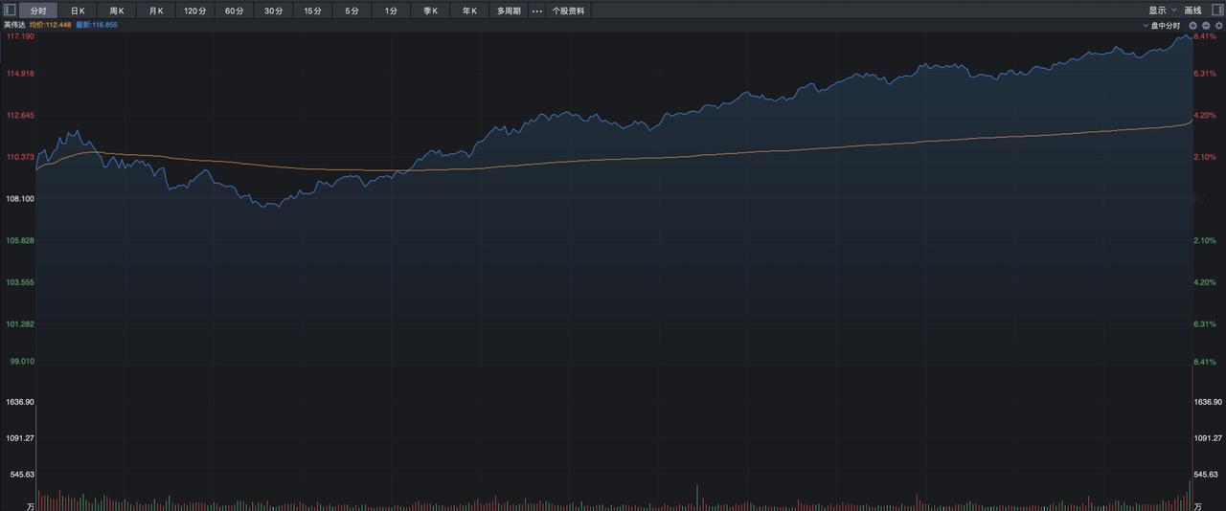Expand the 显示 dropdown
Image resolution: width=1226 pixels, height=511 pixels.
point(1163,11)
